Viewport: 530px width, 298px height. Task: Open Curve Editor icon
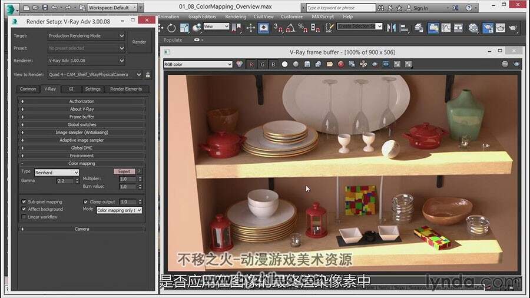click(x=446, y=28)
